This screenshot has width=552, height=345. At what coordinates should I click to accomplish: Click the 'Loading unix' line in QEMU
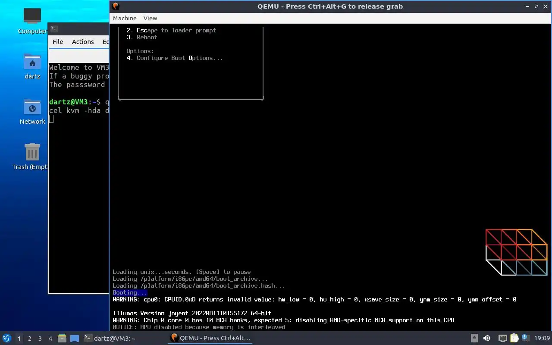coord(182,272)
